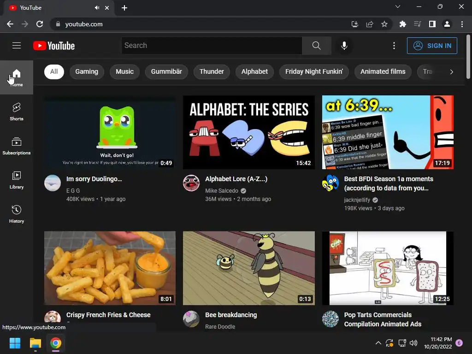Select the Thunder filter chip
Screen dimensions: 472x354
pos(212,71)
